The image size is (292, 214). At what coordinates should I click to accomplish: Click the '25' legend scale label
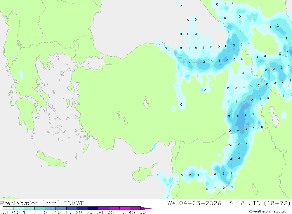pos(89,212)
